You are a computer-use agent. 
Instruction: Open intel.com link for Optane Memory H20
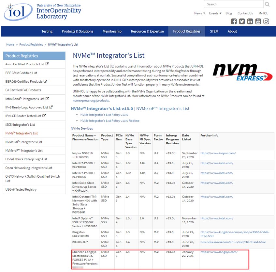(217, 197)
